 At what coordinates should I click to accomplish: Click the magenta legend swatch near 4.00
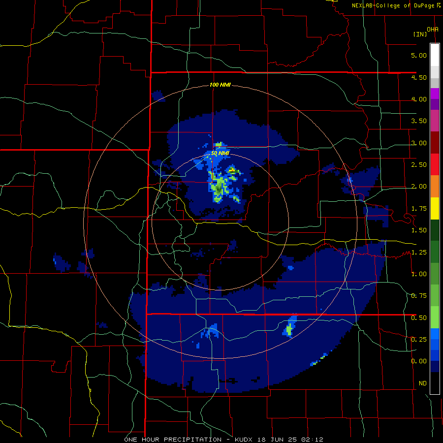pyautogui.click(x=435, y=94)
